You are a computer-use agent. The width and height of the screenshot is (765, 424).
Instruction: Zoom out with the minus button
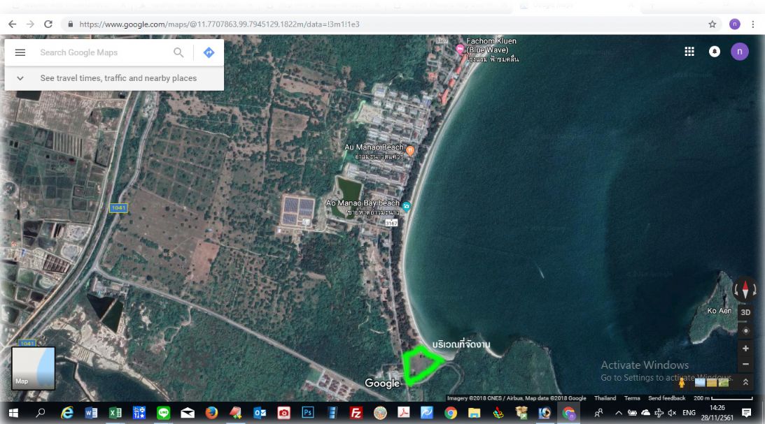tap(745, 364)
